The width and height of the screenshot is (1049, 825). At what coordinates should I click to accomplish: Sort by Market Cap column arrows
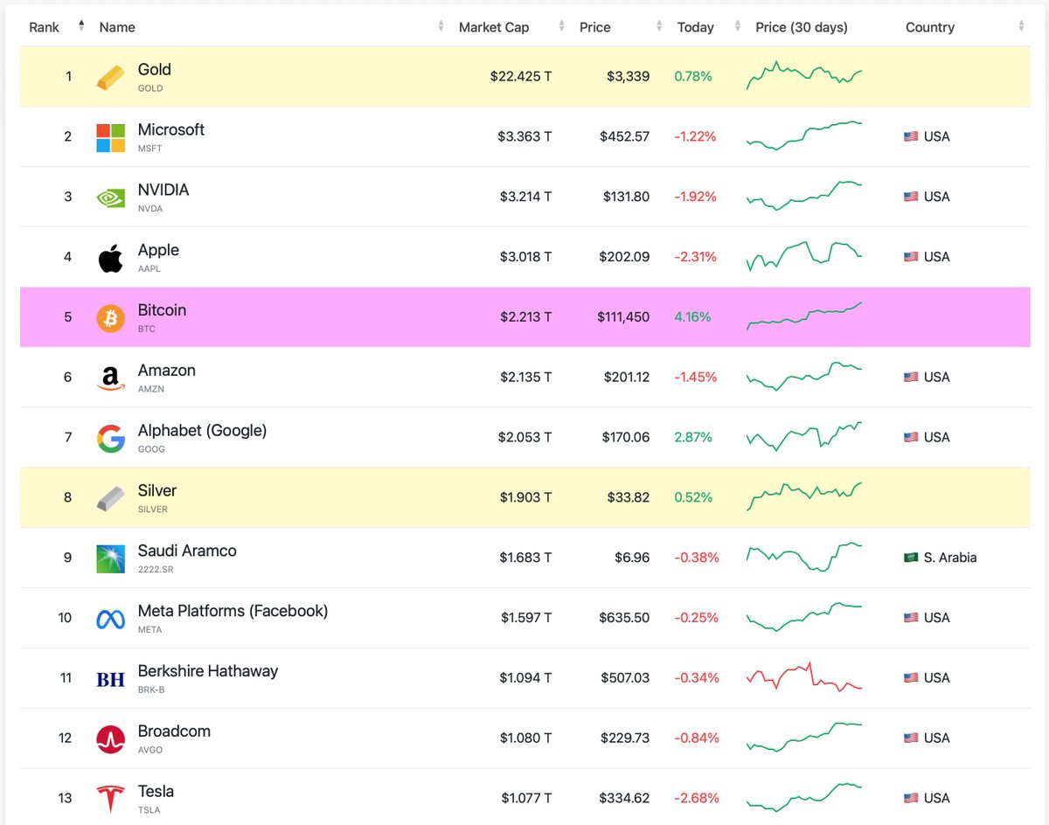[x=561, y=27]
